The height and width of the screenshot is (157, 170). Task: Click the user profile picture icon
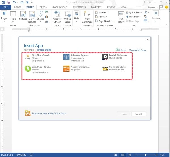pos(161,7)
